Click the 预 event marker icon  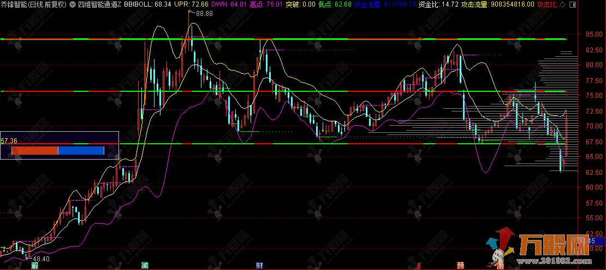click(x=461, y=266)
